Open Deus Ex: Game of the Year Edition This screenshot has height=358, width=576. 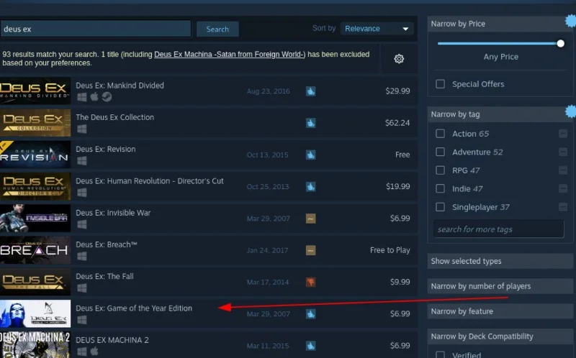[134, 308]
